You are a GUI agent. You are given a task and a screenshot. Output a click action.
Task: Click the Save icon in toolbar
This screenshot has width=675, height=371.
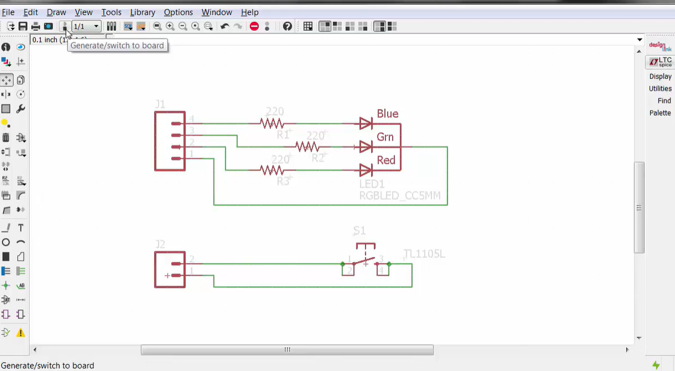tap(23, 27)
